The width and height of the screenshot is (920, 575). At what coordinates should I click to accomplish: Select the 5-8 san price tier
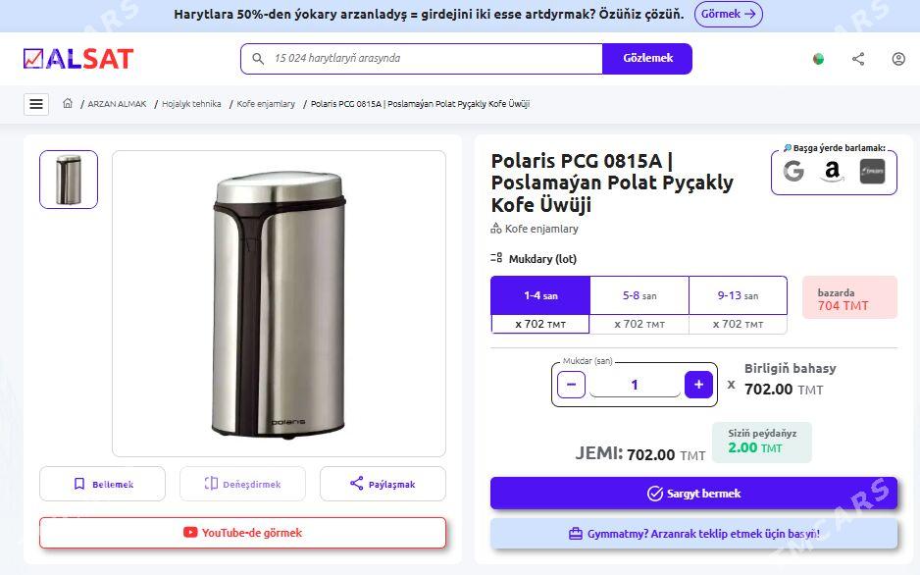(x=639, y=295)
